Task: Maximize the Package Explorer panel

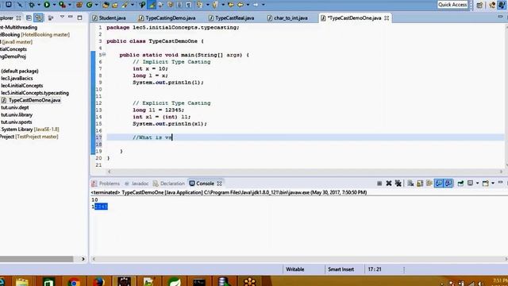Action: [79, 17]
